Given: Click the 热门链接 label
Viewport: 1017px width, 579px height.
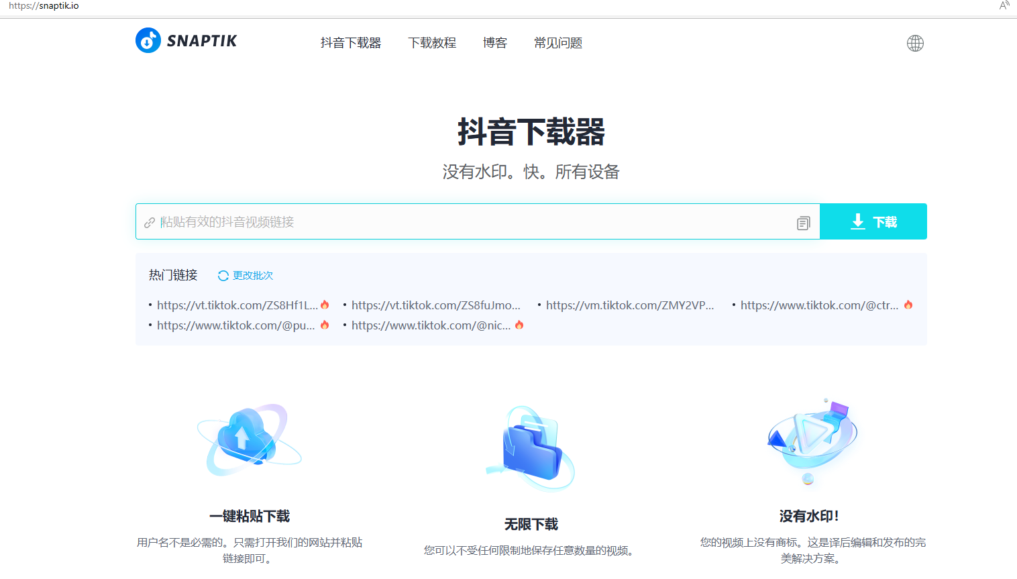Looking at the screenshot, I should pyautogui.click(x=173, y=275).
